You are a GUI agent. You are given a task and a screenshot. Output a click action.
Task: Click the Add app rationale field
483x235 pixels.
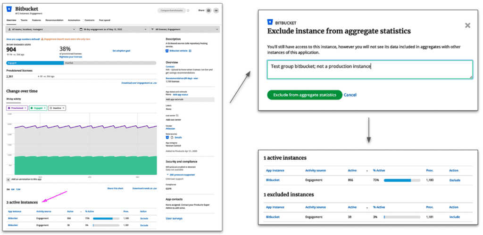coord(190,100)
